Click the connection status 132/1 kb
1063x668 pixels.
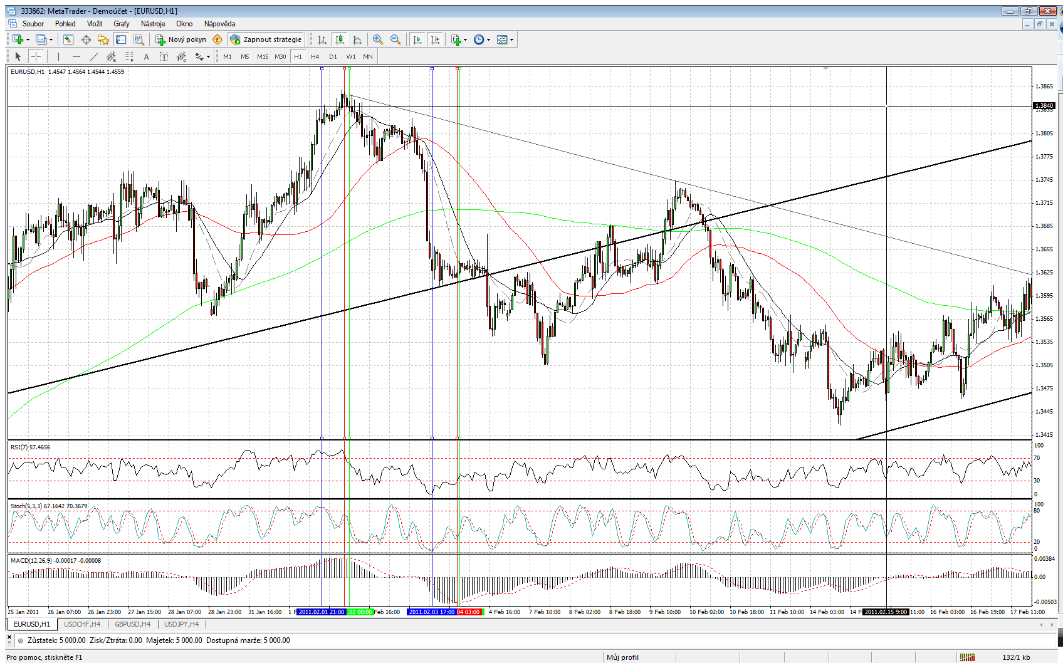[x=1016, y=657]
